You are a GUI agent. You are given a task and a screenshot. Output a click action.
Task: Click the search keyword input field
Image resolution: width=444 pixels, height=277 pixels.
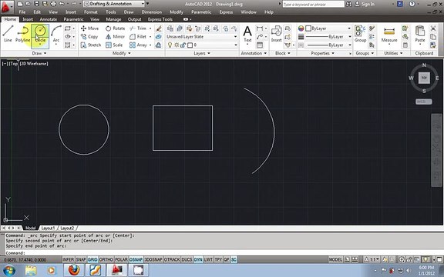pos(313,5)
